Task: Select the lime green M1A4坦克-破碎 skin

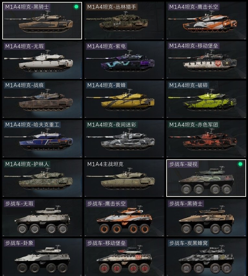Action: click(206, 99)
